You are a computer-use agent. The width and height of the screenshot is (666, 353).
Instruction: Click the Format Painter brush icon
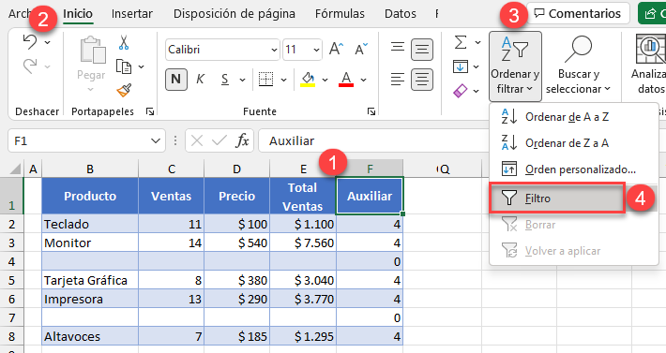pyautogui.click(x=124, y=90)
